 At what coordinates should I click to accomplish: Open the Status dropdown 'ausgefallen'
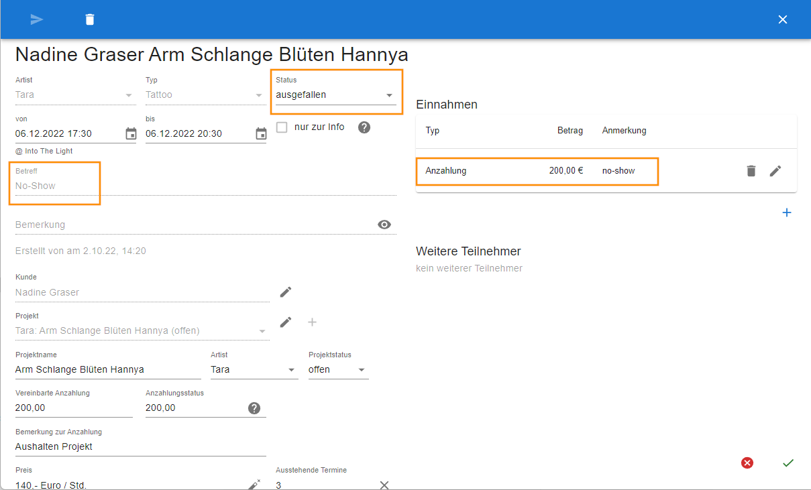[x=335, y=95]
